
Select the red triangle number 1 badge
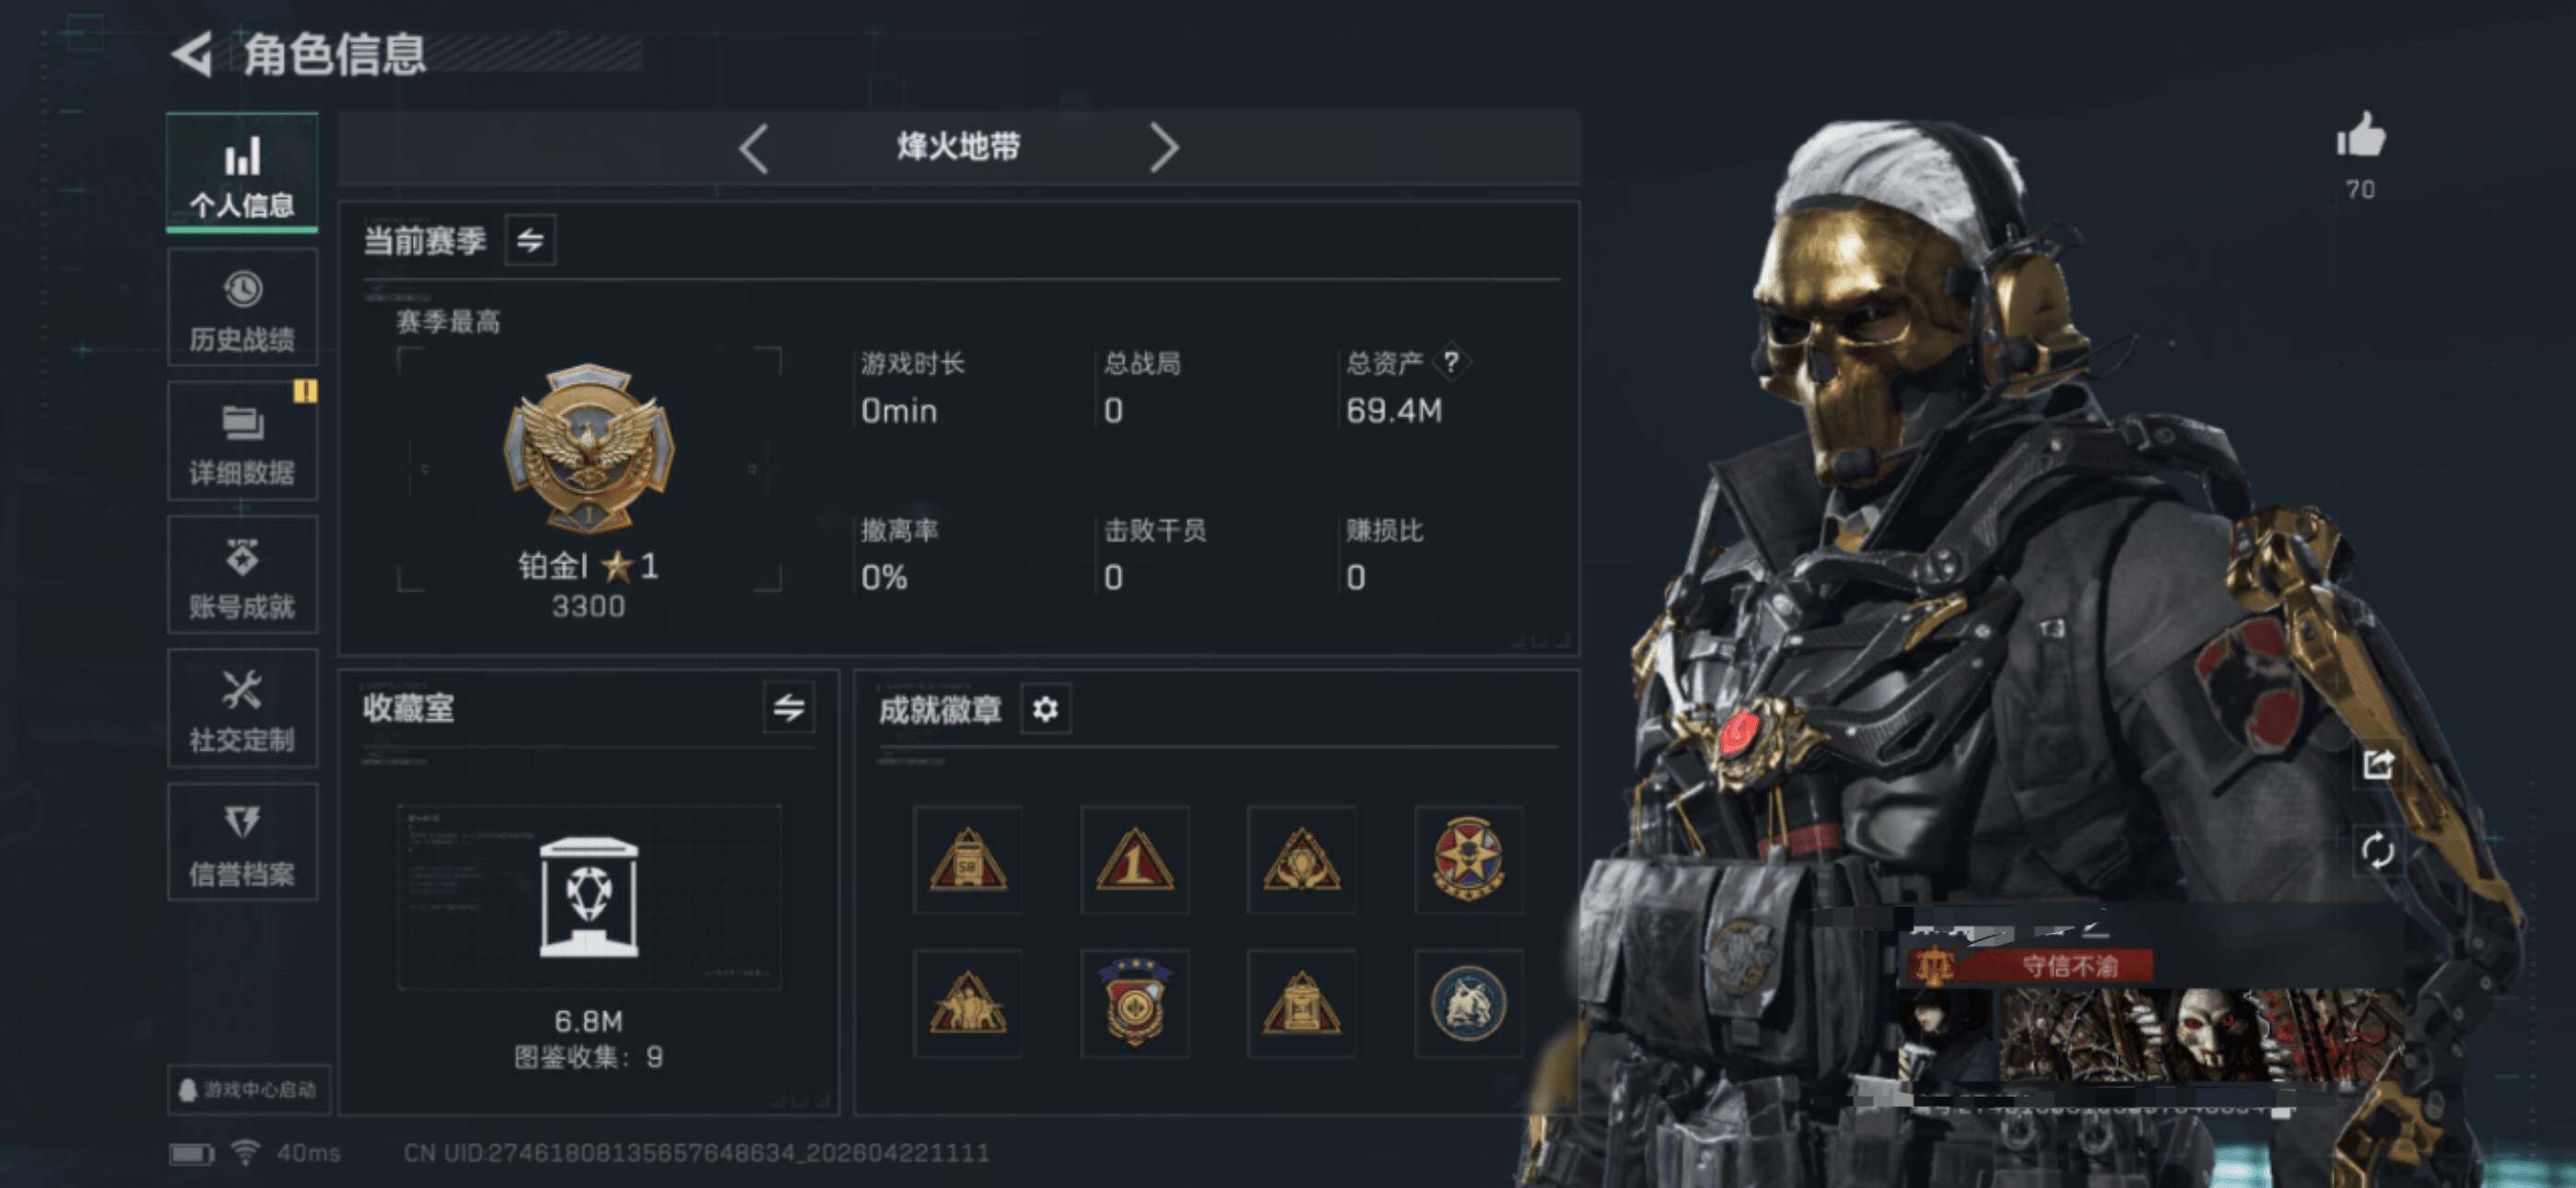point(1134,859)
